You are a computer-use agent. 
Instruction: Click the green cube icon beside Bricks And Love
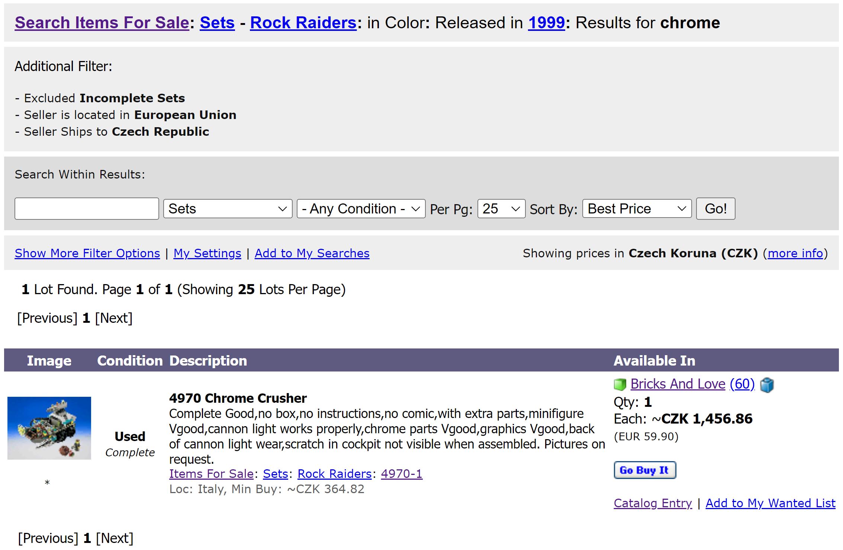(620, 385)
